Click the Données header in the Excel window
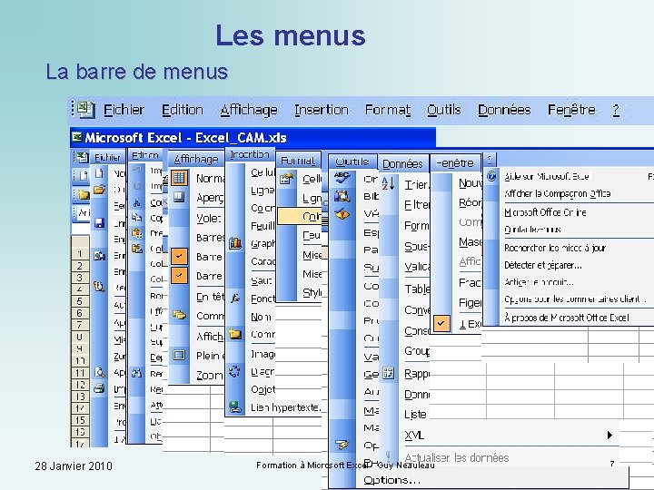Screen dimensions: 654x490 pyautogui.click(x=402, y=163)
